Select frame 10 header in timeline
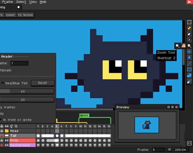This screenshot has width=193, height=153. pos(81,126)
